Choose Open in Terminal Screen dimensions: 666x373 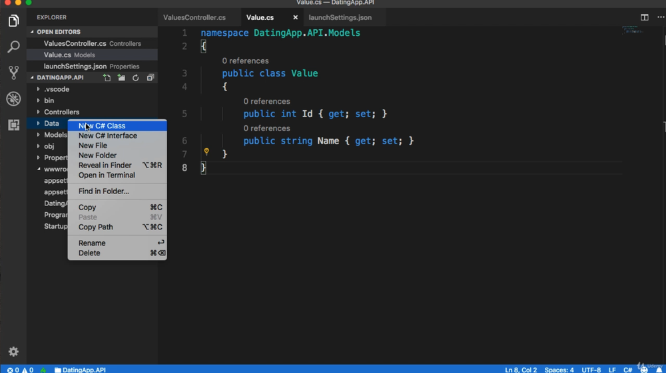click(x=117, y=175)
